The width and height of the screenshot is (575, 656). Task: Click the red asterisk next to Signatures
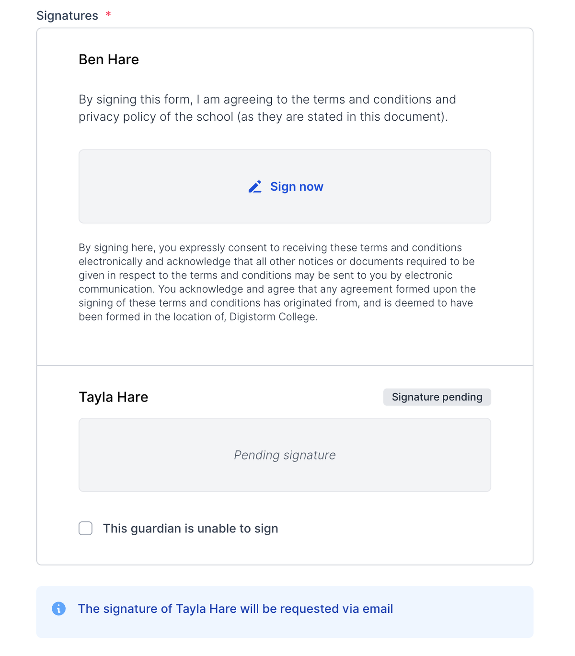point(108,14)
